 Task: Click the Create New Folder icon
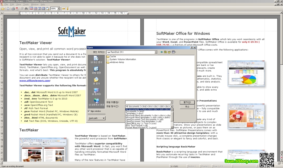point(169,52)
